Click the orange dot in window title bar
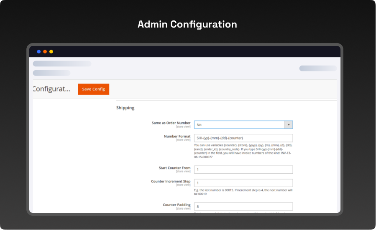 (x=45, y=52)
